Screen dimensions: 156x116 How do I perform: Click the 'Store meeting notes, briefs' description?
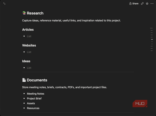(x=64, y=87)
